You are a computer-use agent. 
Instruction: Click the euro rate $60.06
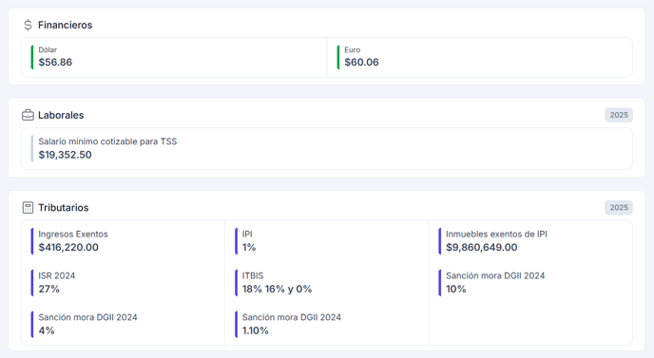361,62
